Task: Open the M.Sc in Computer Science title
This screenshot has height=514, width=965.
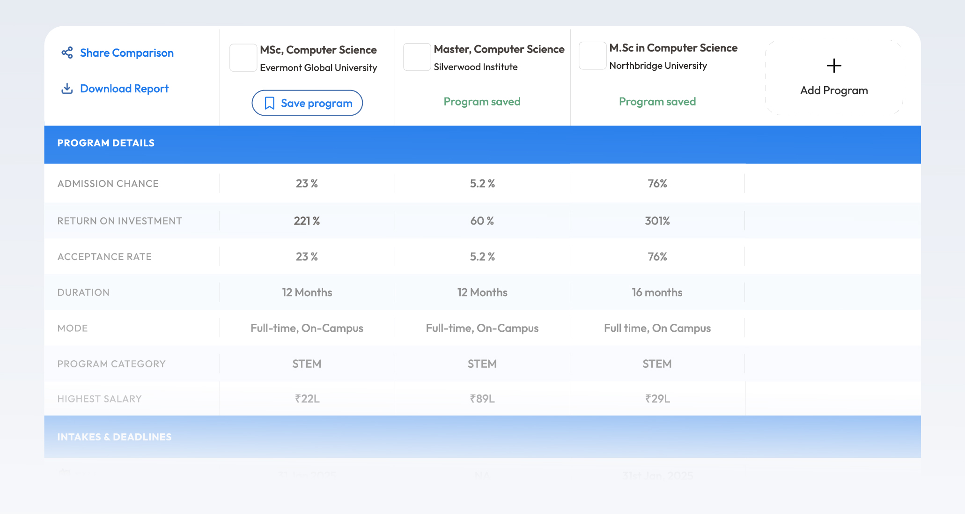Action: [673, 48]
